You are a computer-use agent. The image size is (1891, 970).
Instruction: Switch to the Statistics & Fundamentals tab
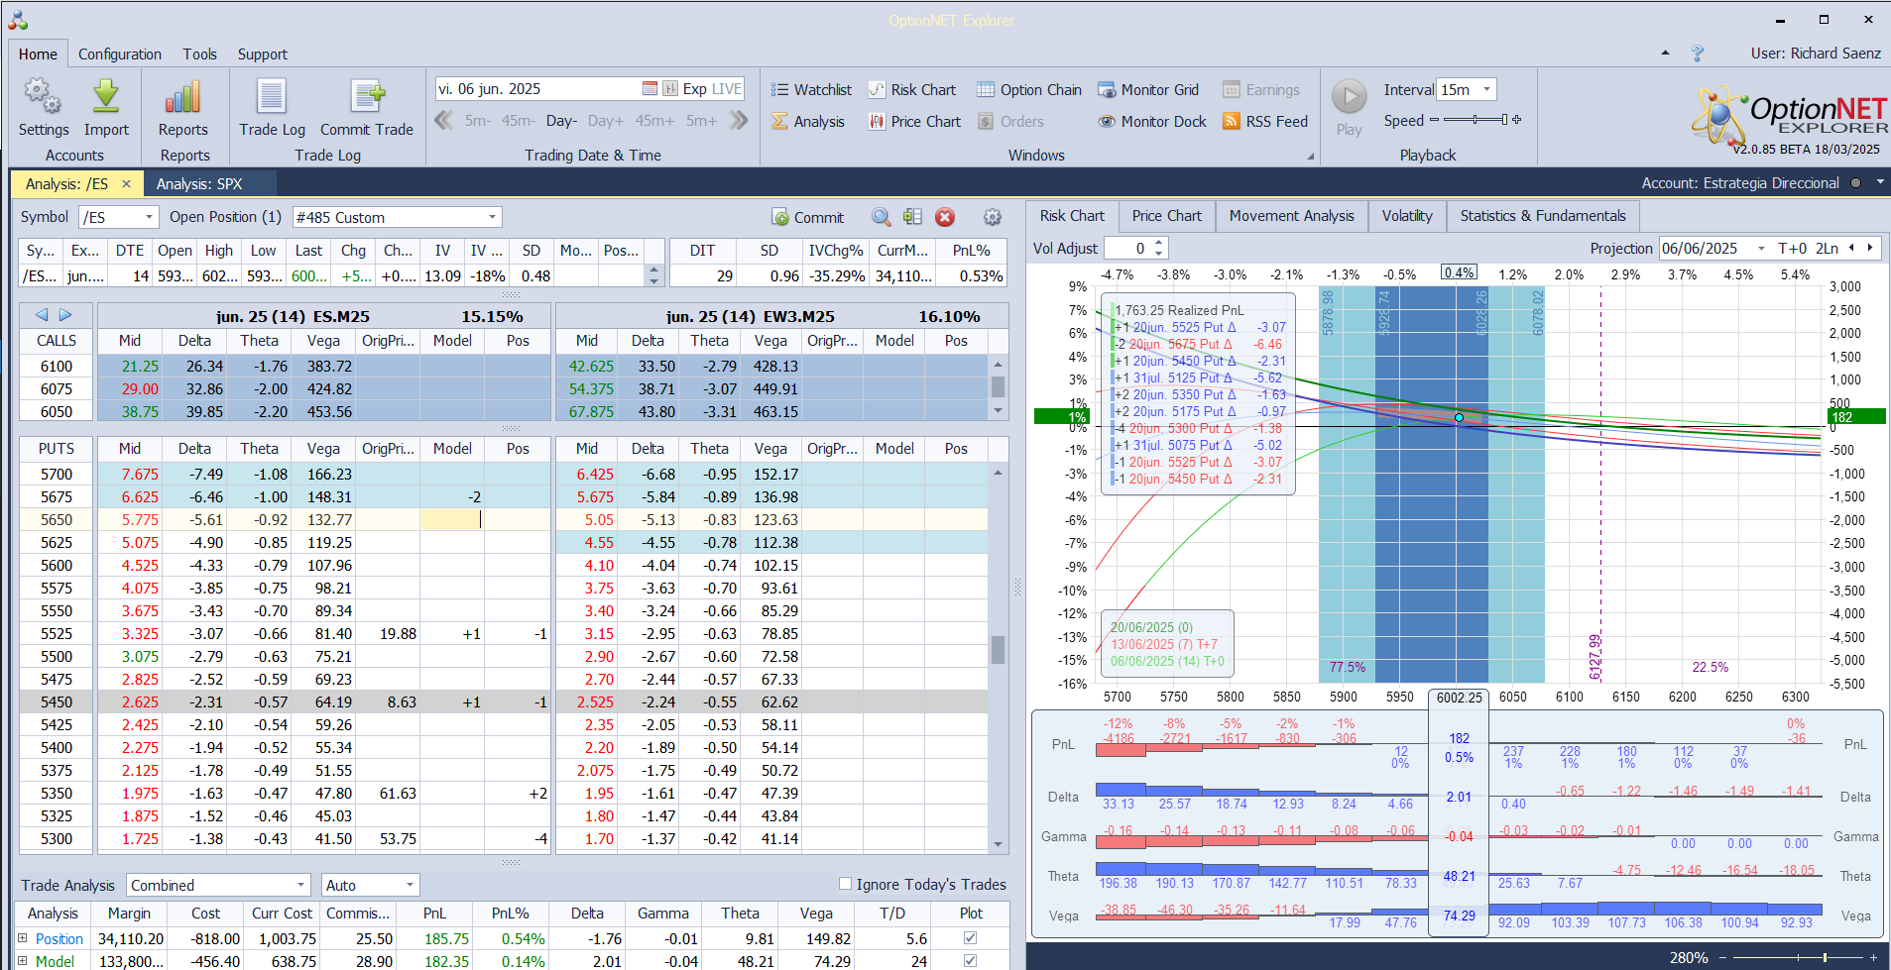point(1543,216)
